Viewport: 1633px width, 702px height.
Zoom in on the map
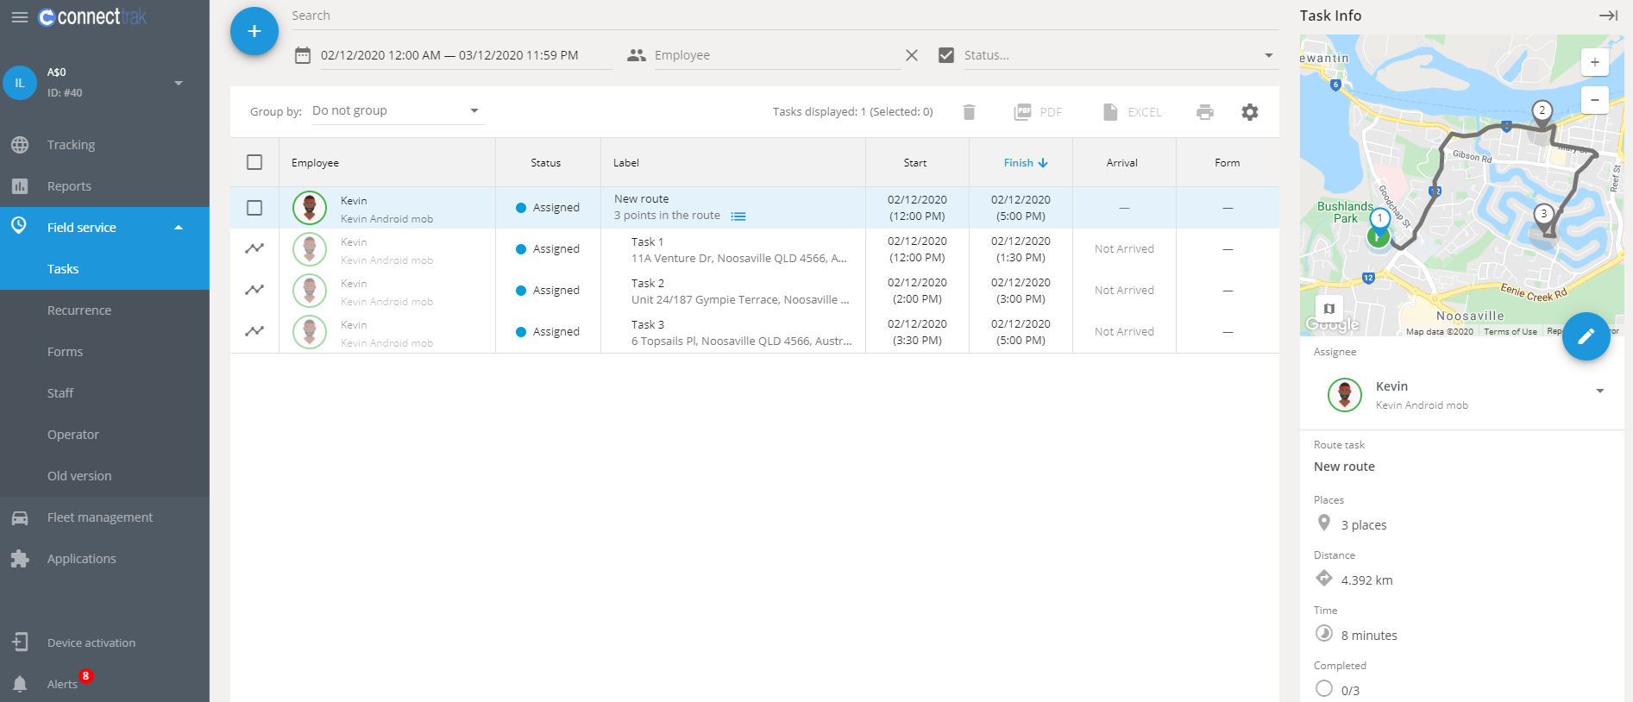click(x=1594, y=62)
